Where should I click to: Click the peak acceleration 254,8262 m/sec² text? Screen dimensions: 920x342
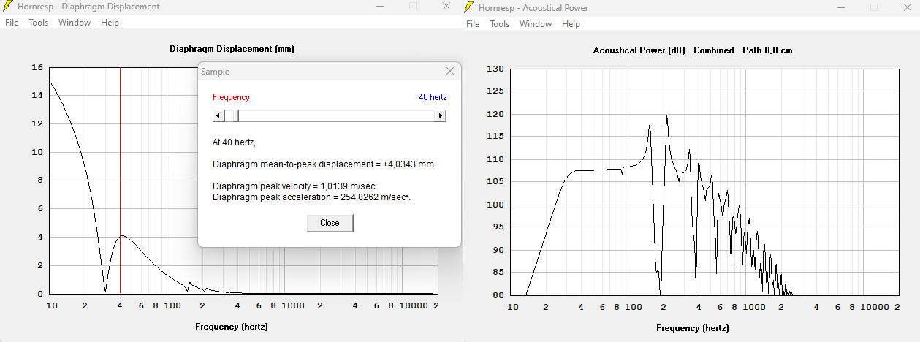pos(312,197)
